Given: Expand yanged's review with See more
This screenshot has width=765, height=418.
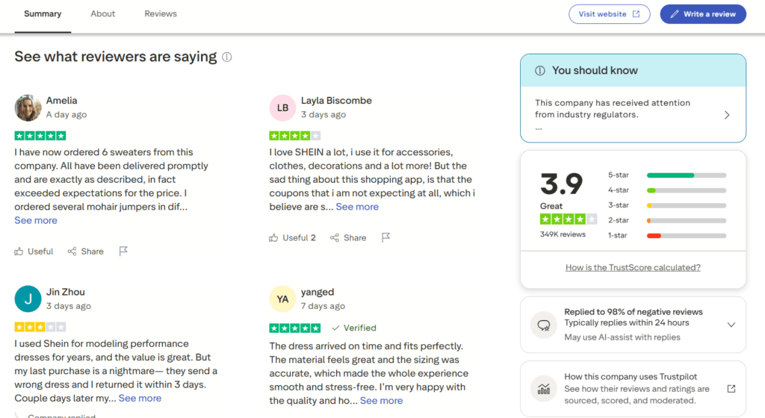Looking at the screenshot, I should 382,401.
